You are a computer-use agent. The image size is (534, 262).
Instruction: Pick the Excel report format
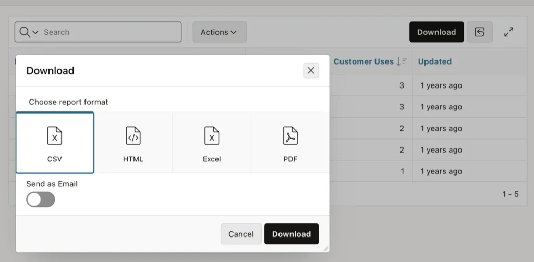(212, 143)
